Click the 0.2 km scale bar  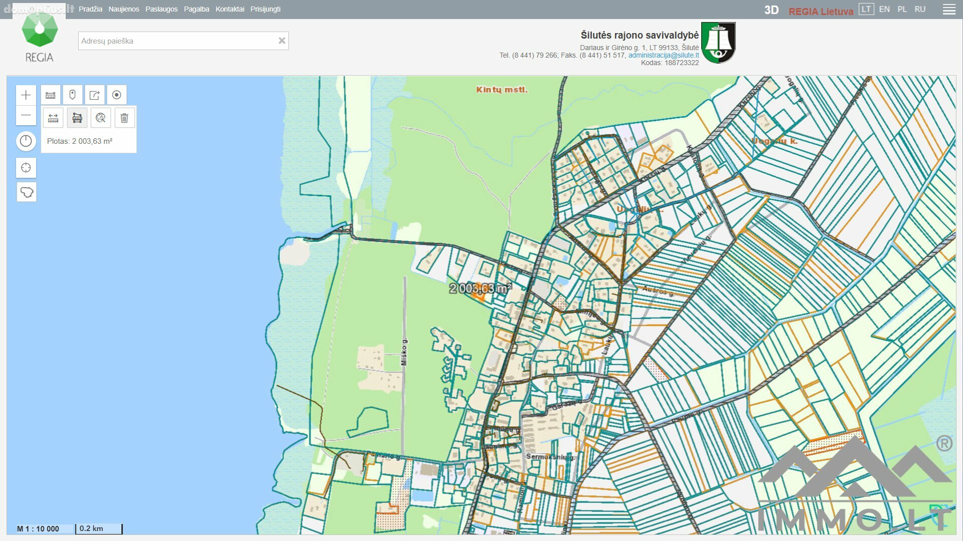[x=99, y=528]
